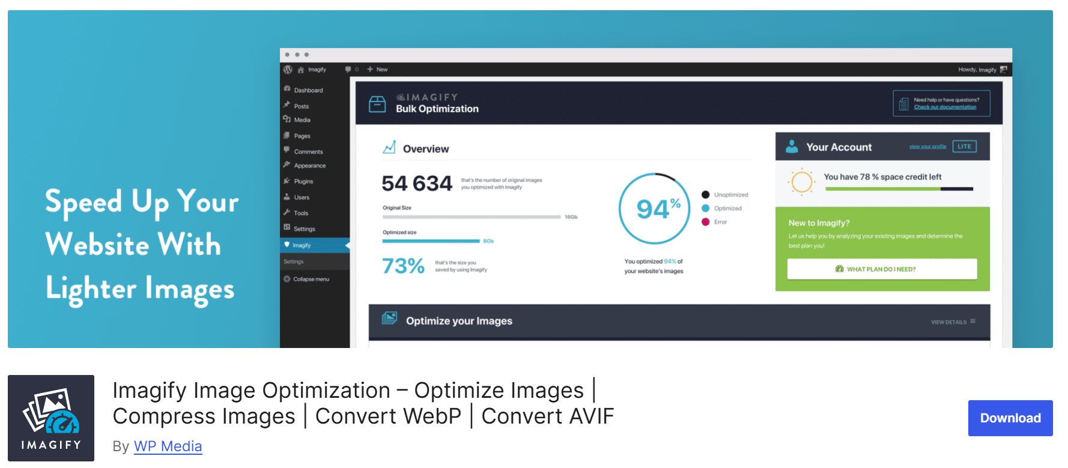Expand View Details in Optimize your Images
The image size is (1068, 468).
(x=953, y=322)
